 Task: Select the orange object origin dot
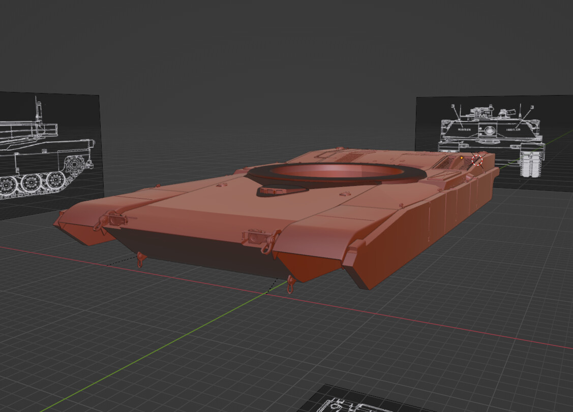[462, 158]
